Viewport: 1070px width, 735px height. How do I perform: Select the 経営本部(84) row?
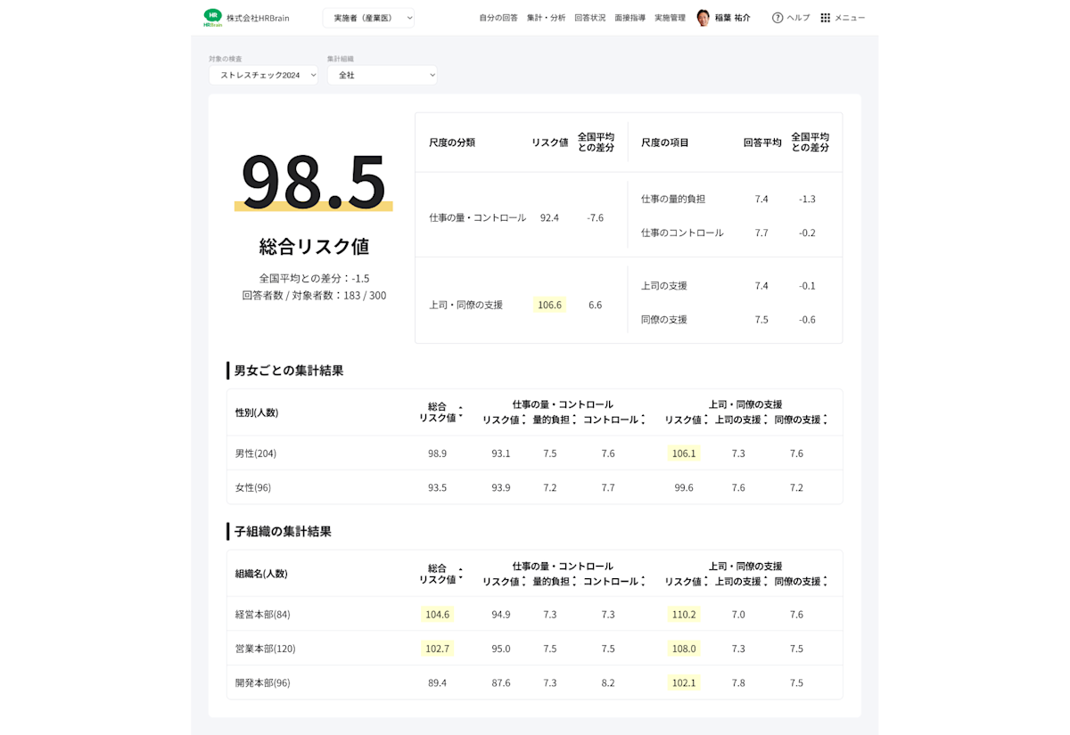(x=535, y=614)
